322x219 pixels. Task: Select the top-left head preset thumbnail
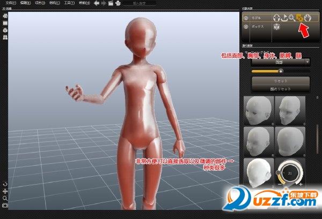click(x=258, y=110)
